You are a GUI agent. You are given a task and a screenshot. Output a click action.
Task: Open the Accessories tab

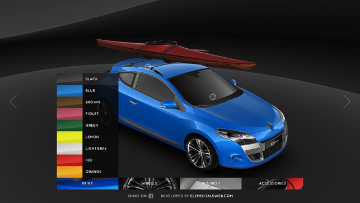pos(273,183)
